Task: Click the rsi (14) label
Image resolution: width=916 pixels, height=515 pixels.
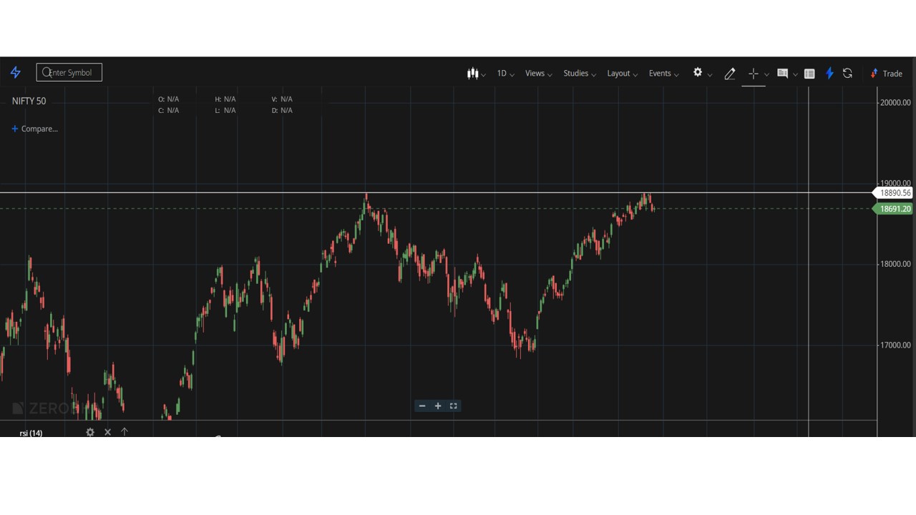Action: coord(31,433)
